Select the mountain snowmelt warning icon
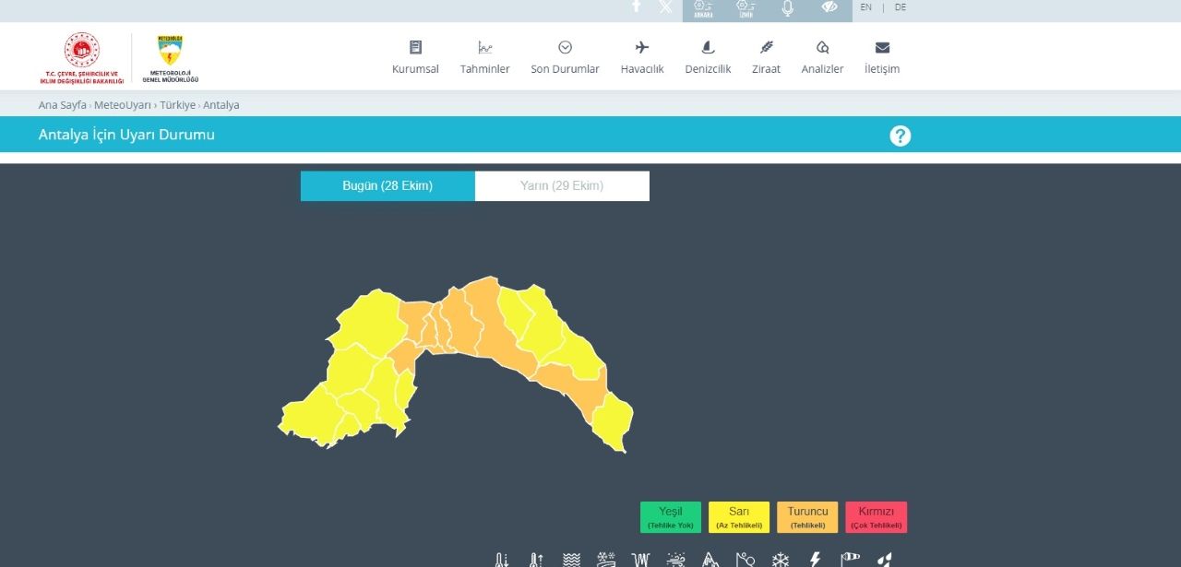1181x567 pixels. [710, 560]
